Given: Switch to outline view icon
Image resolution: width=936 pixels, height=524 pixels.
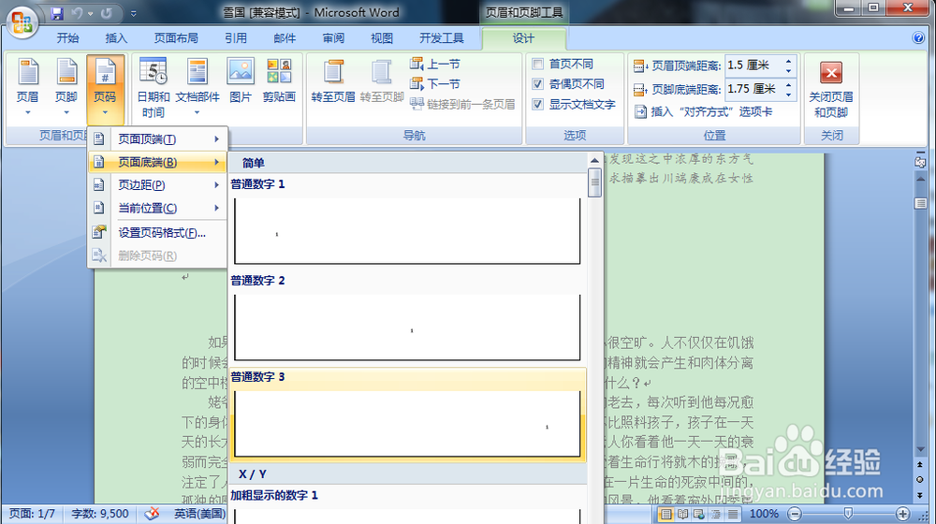Looking at the screenshot, I should [716, 514].
